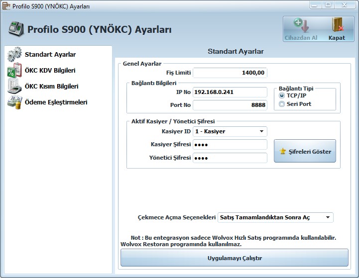Maximize the settings window

click(x=328, y=5)
